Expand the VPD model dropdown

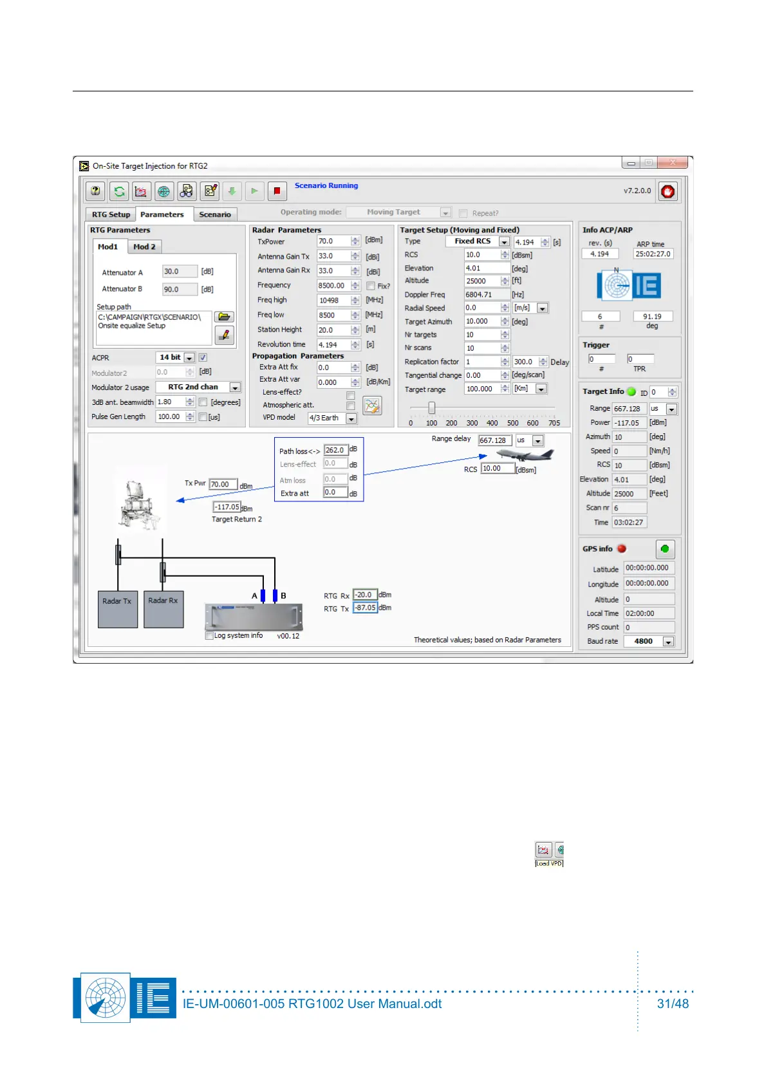point(351,418)
